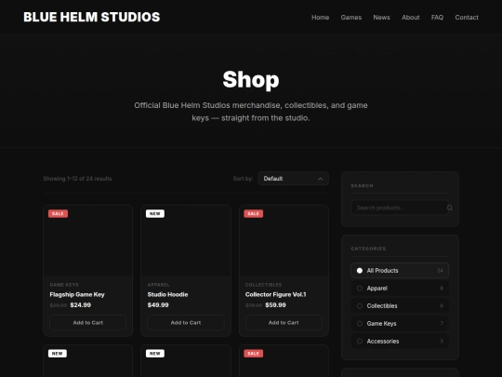Click the Collector Figure Vol.1 product image

284,240
